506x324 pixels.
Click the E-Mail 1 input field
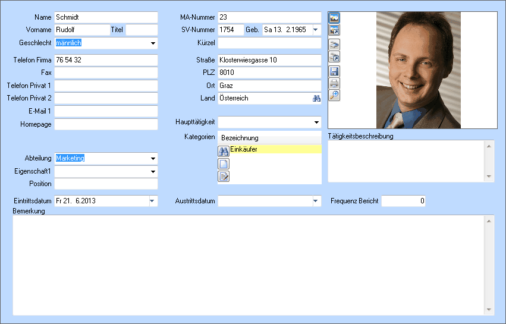point(106,111)
